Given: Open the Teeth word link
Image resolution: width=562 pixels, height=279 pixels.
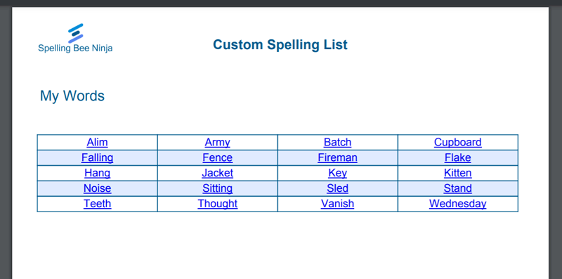Looking at the screenshot, I should [97, 204].
